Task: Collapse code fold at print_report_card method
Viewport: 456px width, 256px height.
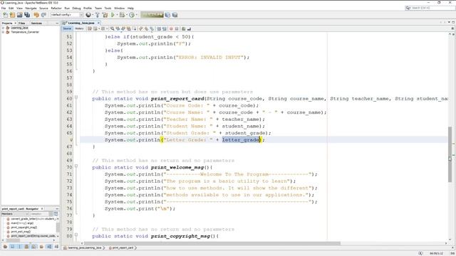Action: click(x=76, y=97)
